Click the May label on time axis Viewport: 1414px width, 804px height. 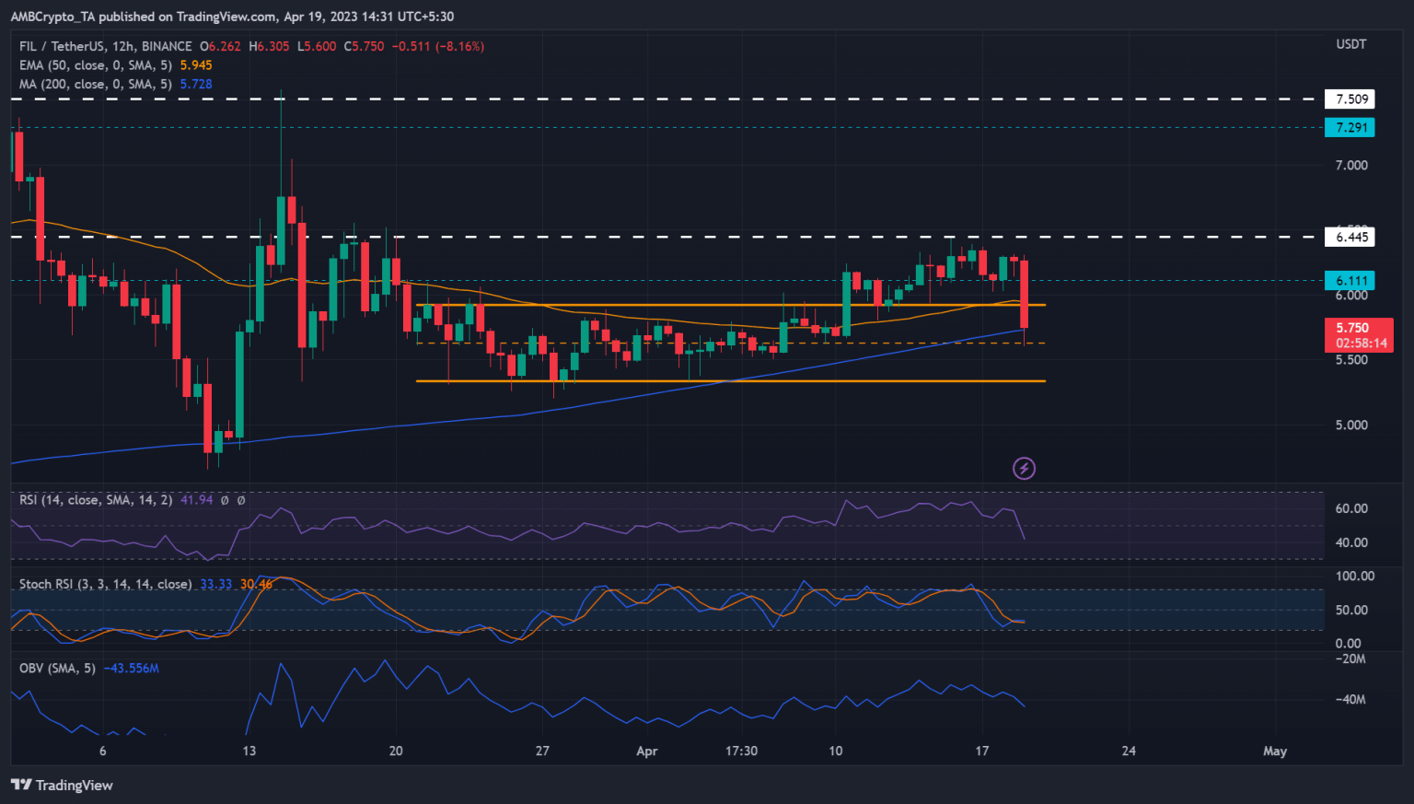pos(1274,751)
